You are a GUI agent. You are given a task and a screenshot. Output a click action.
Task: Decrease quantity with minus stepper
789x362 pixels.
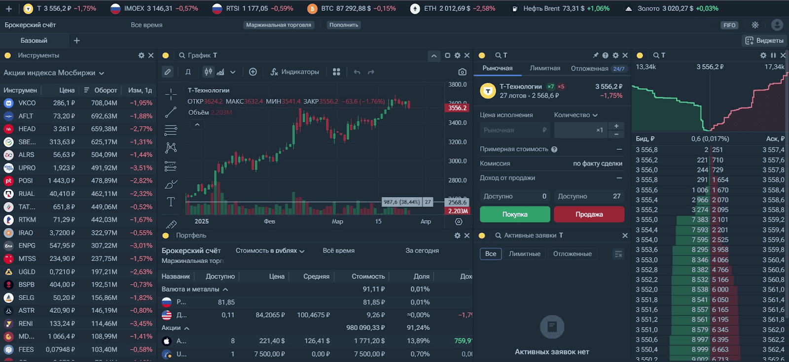click(x=616, y=134)
